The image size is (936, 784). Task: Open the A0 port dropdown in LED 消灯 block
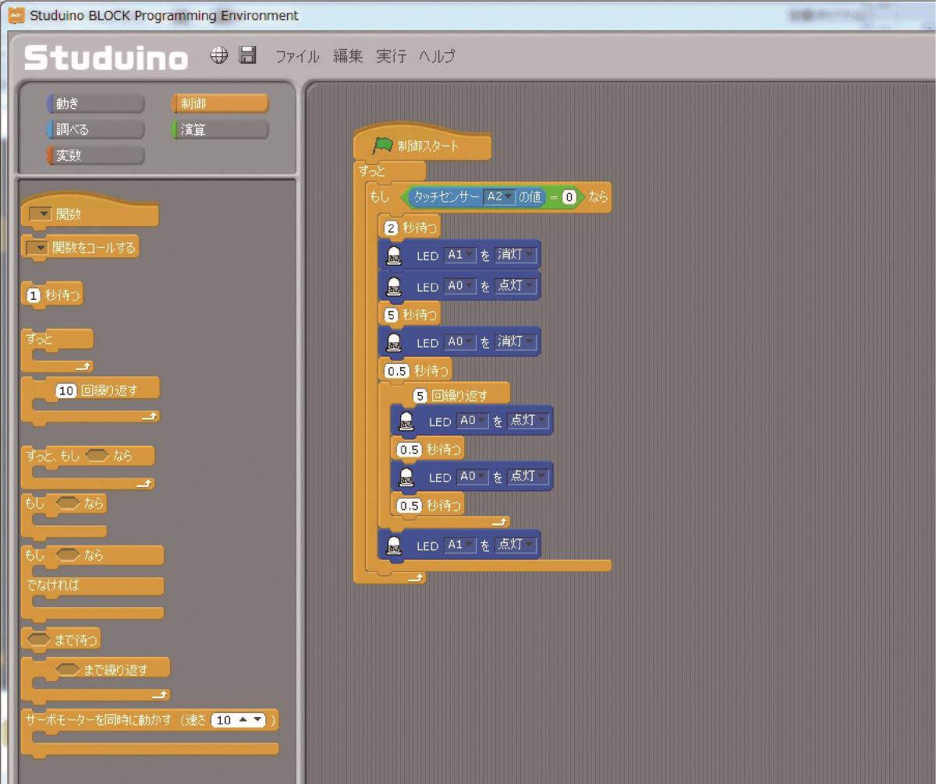tap(459, 341)
